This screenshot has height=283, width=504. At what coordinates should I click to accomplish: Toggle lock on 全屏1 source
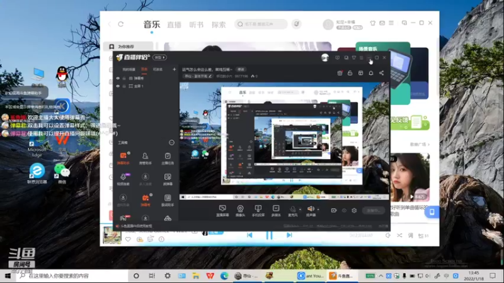click(124, 86)
